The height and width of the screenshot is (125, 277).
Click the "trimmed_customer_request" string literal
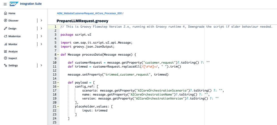click(127, 75)
